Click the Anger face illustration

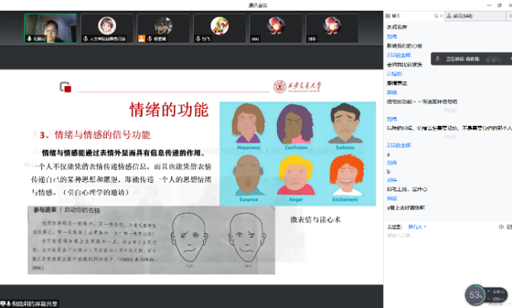coord(296,176)
